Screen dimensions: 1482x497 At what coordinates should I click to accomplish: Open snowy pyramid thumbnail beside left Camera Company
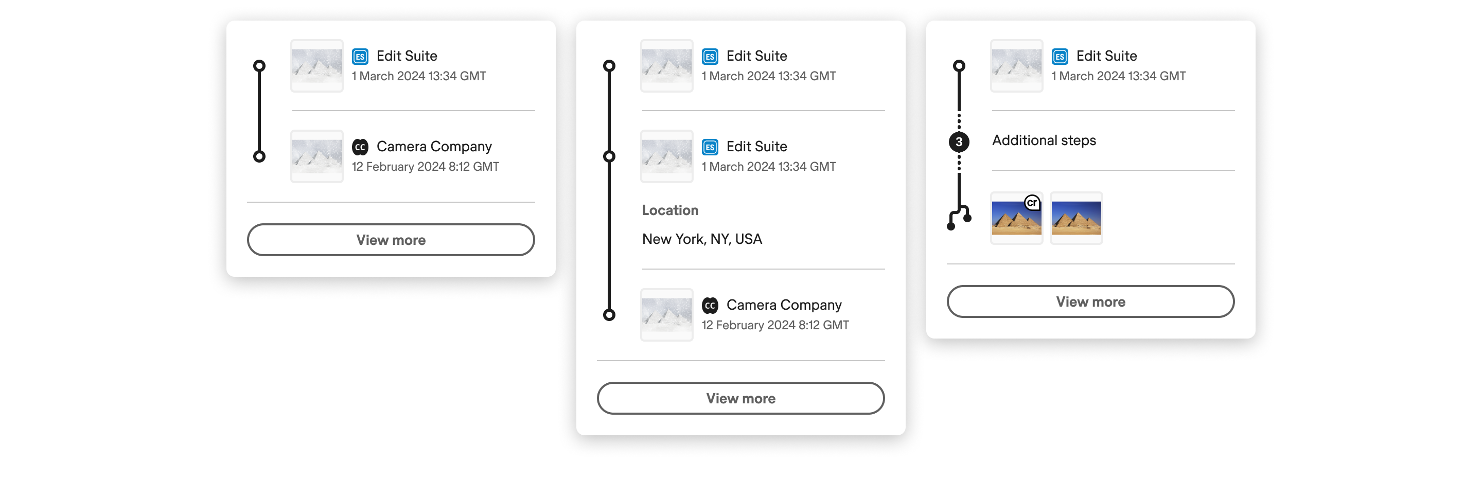pyautogui.click(x=316, y=156)
